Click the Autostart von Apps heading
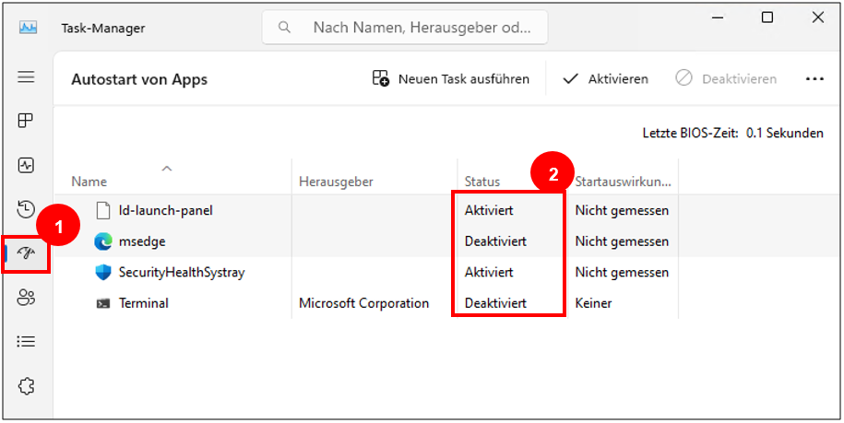Image resolution: width=844 pixels, height=423 pixels. pyautogui.click(x=139, y=79)
